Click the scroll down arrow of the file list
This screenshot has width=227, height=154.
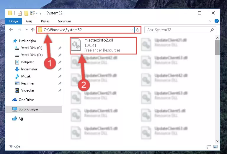[217, 141]
